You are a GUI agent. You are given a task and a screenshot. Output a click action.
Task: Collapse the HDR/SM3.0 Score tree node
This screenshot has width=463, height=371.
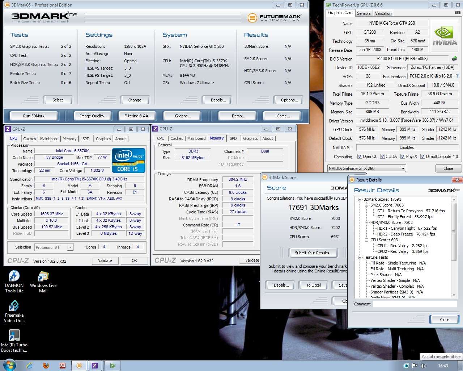(x=367, y=222)
